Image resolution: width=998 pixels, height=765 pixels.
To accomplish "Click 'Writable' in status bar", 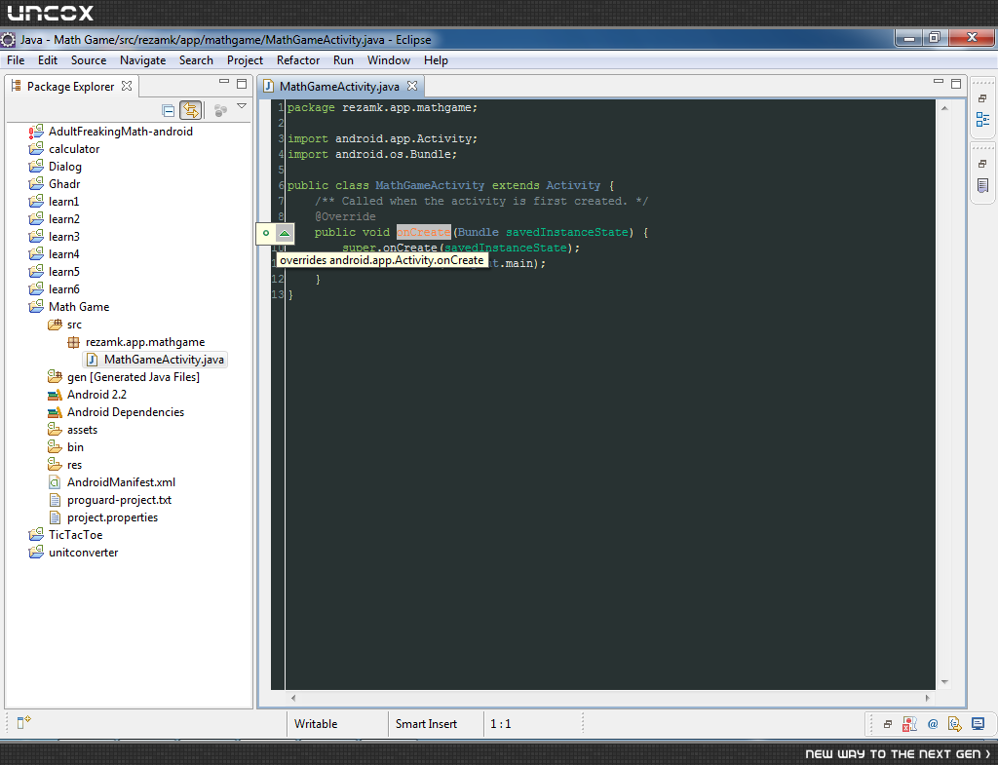I will coord(316,724).
